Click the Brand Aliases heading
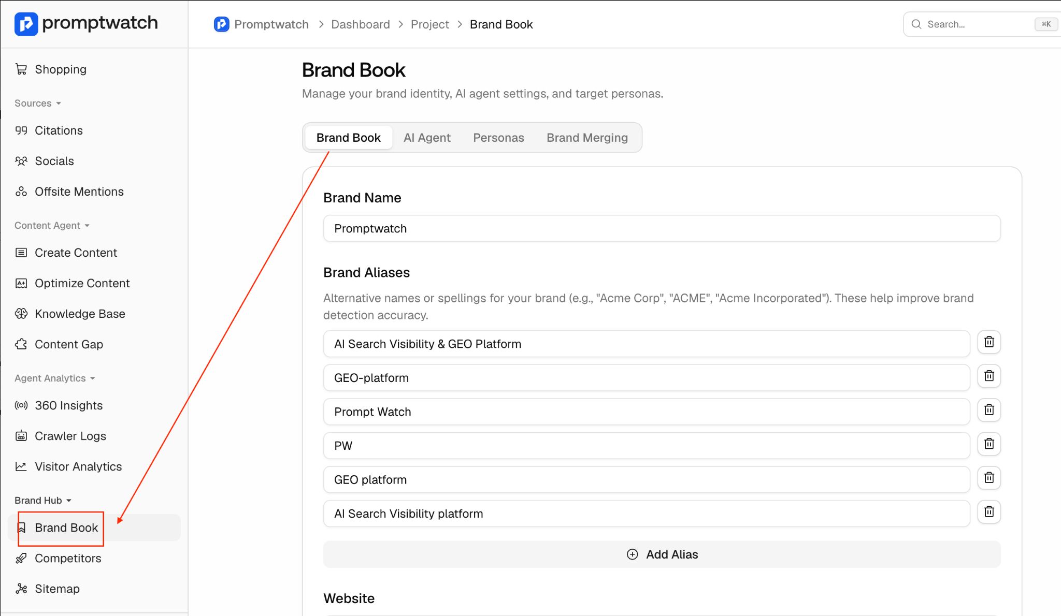Image resolution: width=1061 pixels, height=616 pixels. click(366, 272)
